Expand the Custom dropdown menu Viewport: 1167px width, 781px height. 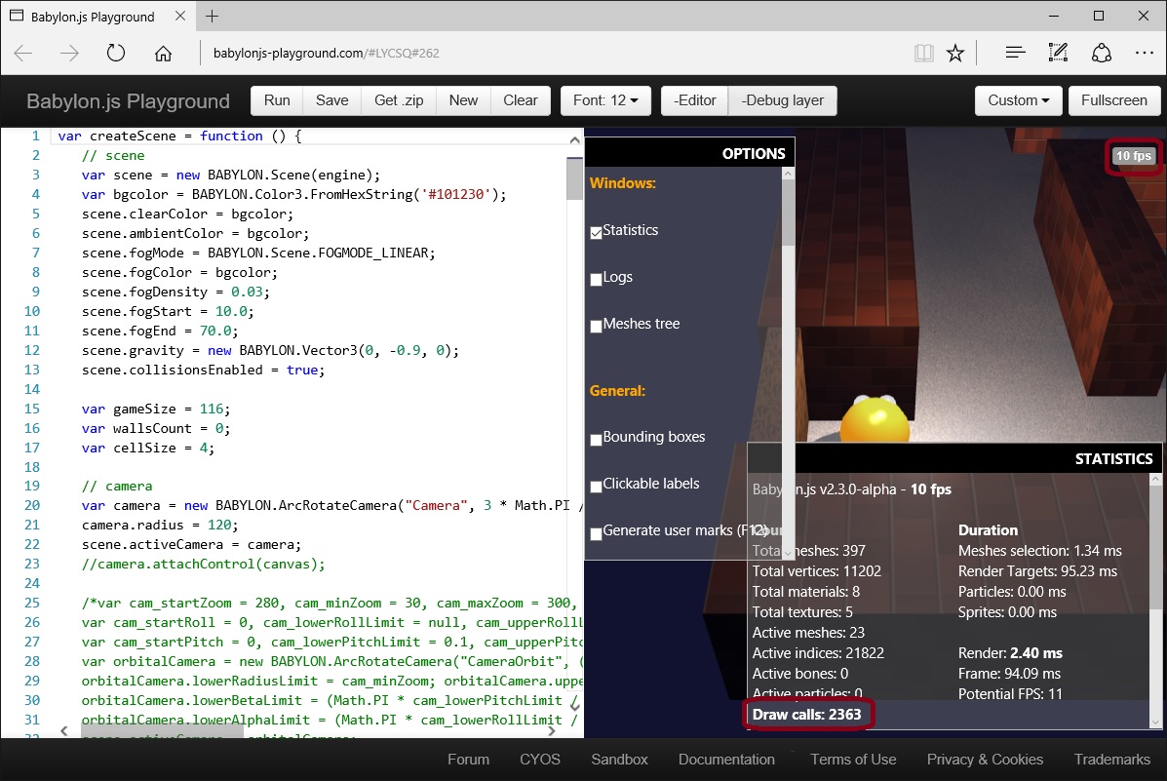click(x=1018, y=100)
